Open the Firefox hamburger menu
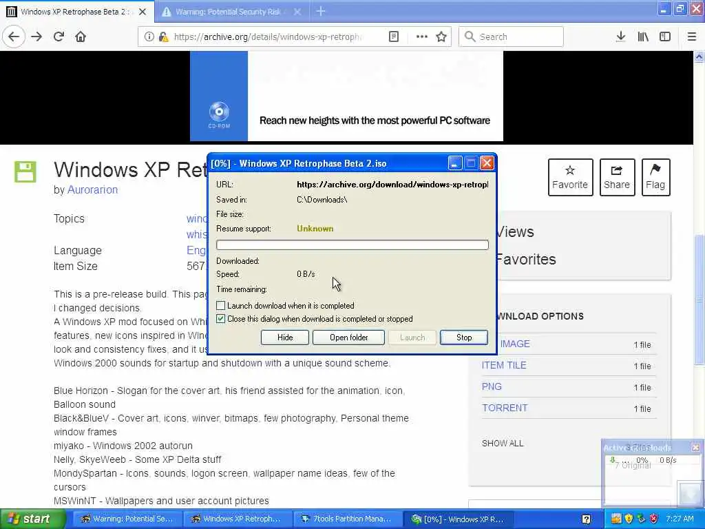 692,37
